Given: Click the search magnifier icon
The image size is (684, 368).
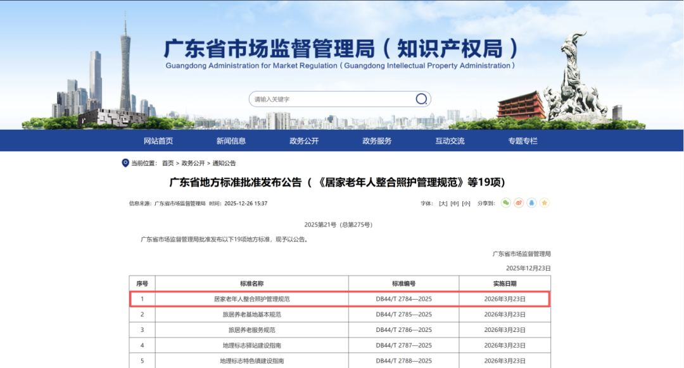Looking at the screenshot, I should coord(421,99).
